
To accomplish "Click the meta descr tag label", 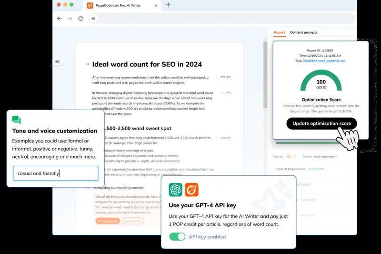I will 225,77.
